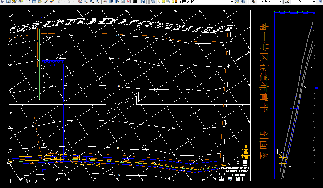Open the Standard text style dropdown
The height and width of the screenshot is (188, 323).
click(280, 2)
